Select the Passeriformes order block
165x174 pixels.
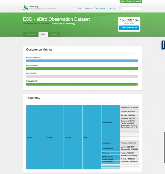111,123
